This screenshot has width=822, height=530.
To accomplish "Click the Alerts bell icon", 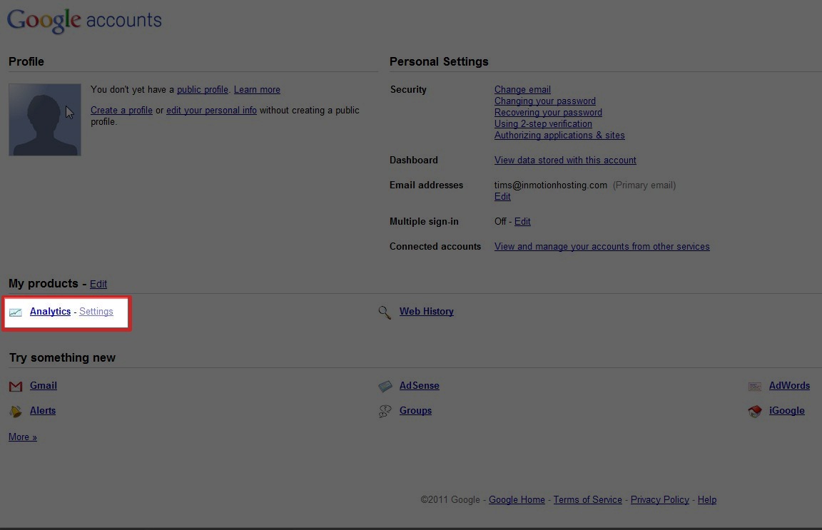I will tap(16, 412).
